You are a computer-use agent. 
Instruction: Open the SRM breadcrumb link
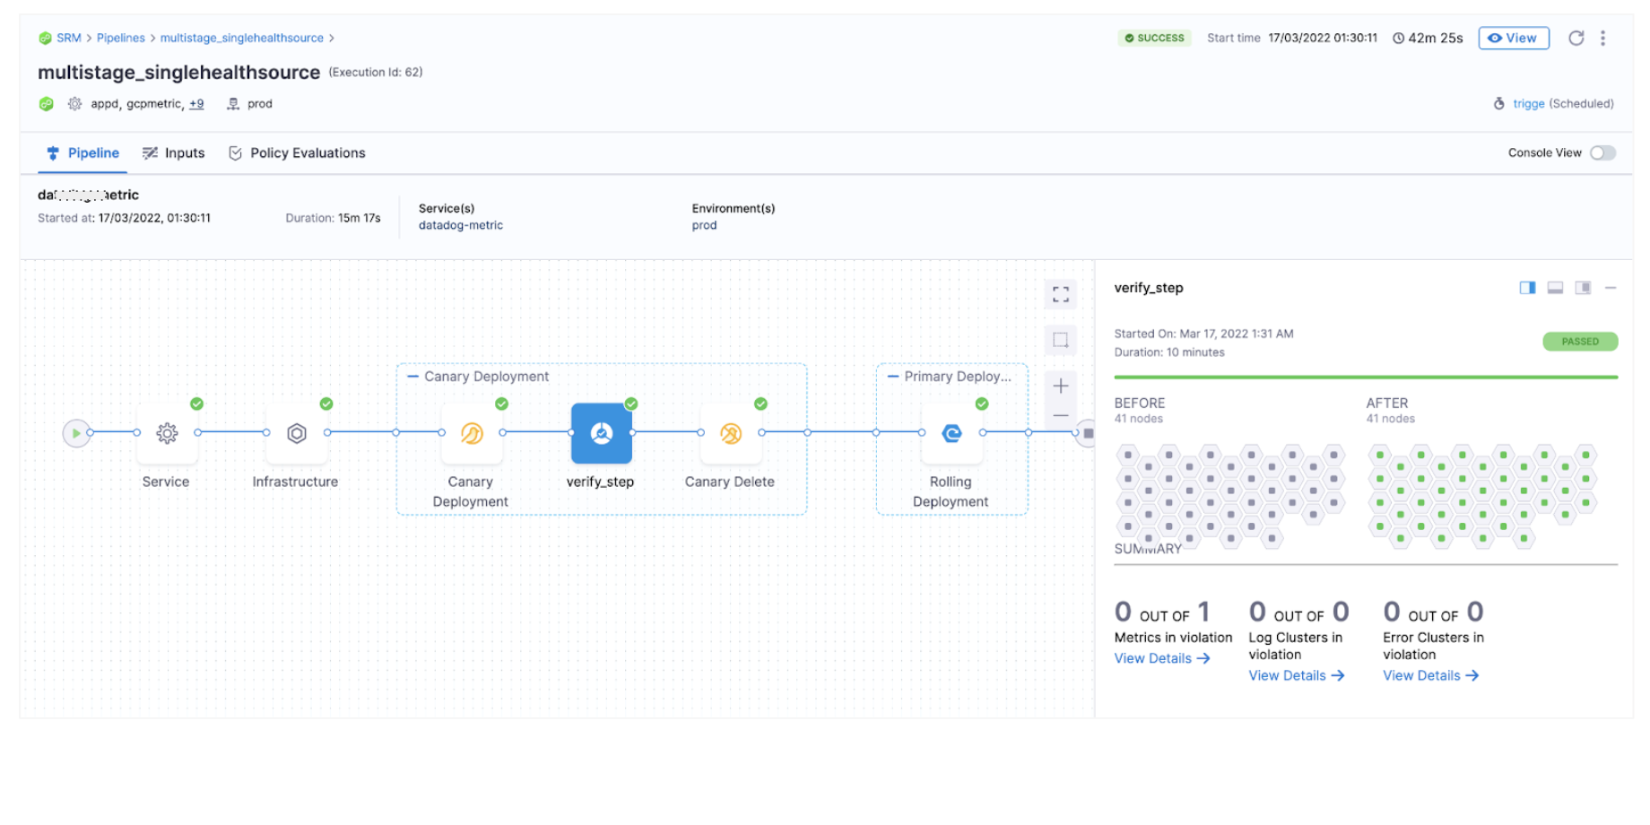click(69, 38)
